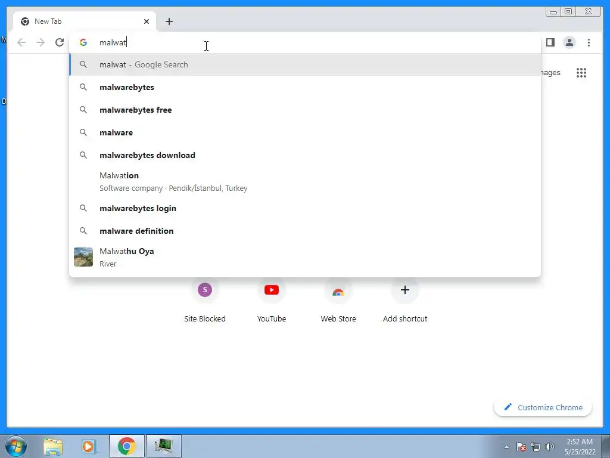Show hidden tray icons arrow

click(x=506, y=447)
